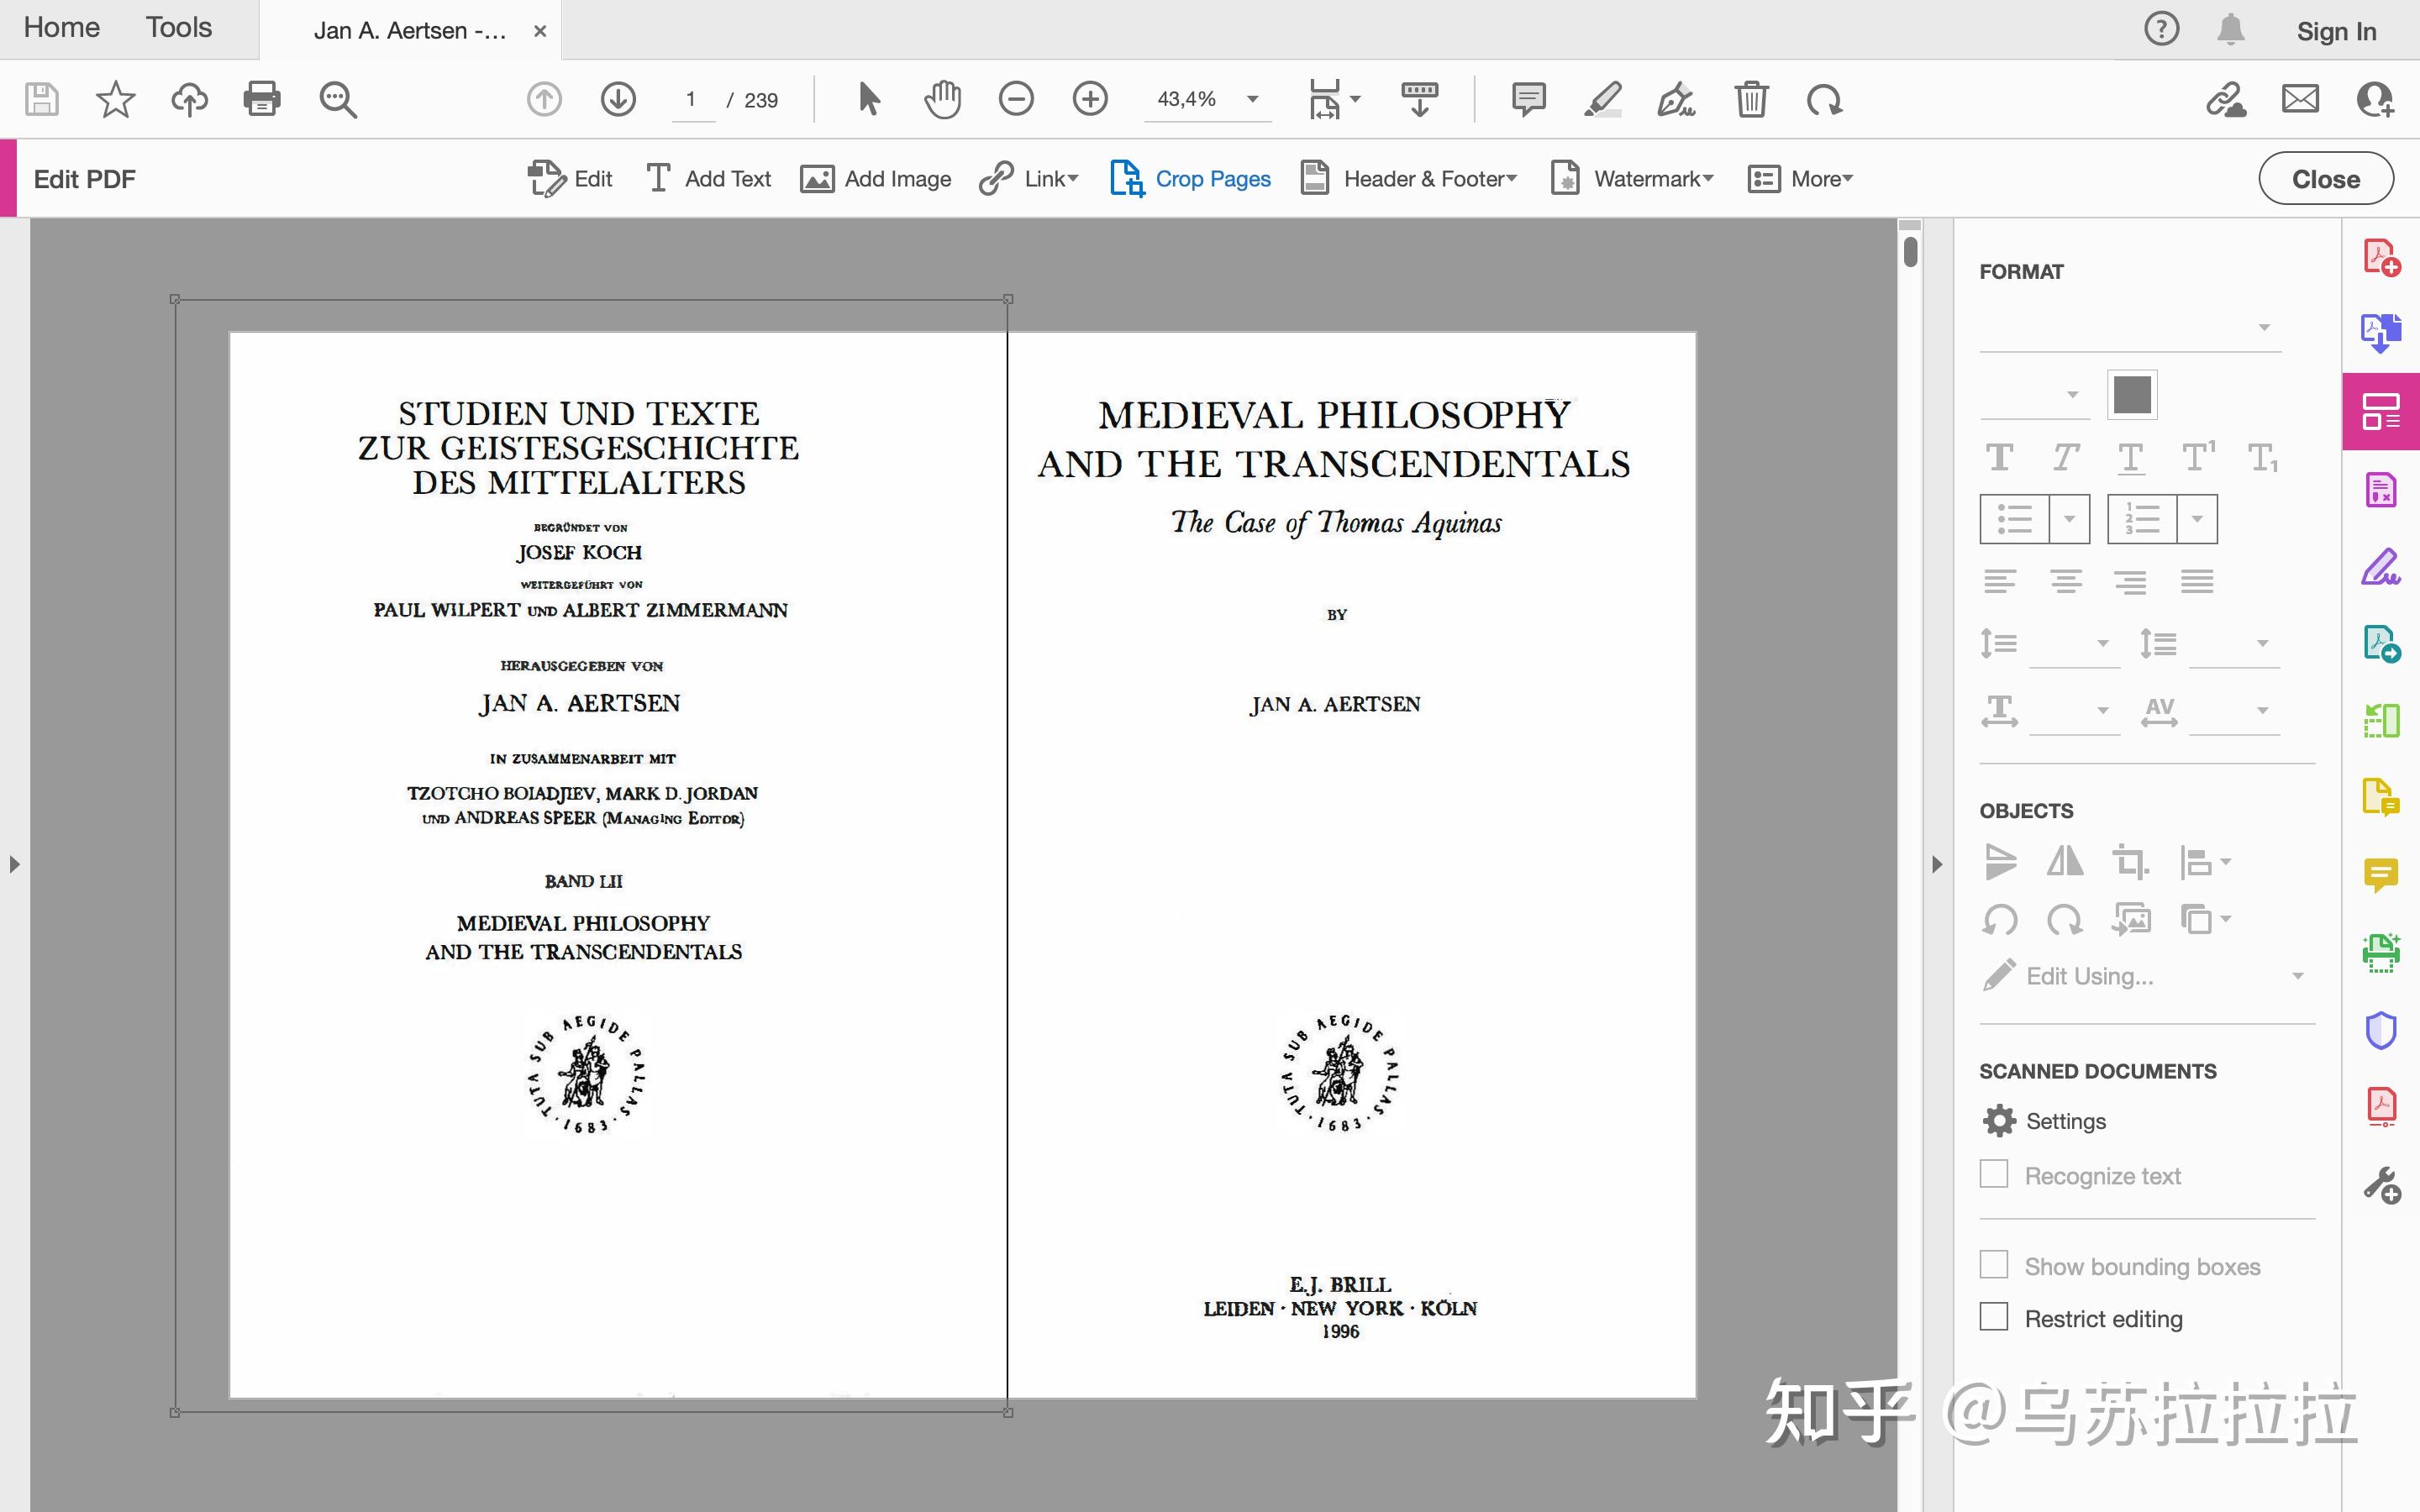The width and height of the screenshot is (2420, 1512).
Task: Select the highlighter annotation tool
Action: [1601, 99]
